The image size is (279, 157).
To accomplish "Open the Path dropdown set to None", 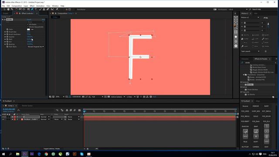I will [x=36, y=22].
